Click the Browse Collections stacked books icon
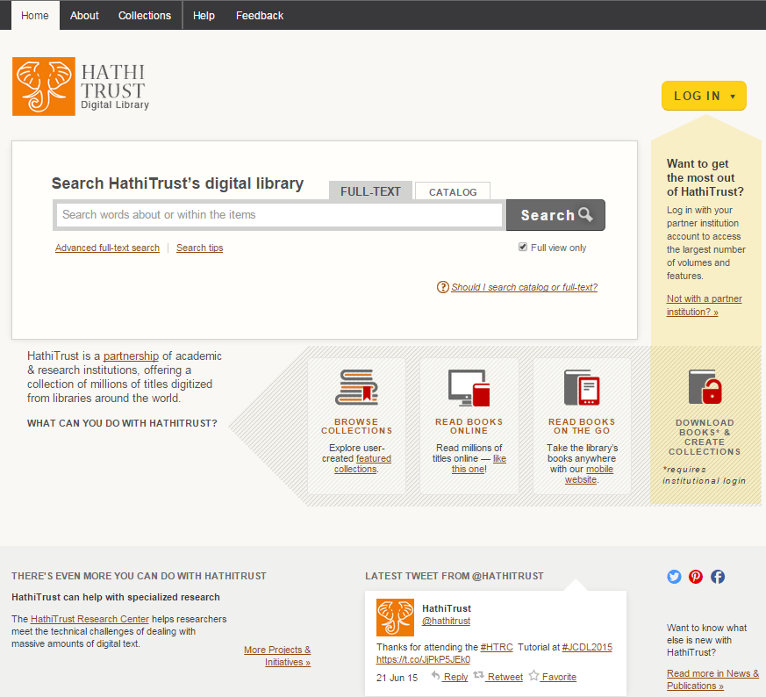Viewport: 766px width, 697px height. click(356, 387)
